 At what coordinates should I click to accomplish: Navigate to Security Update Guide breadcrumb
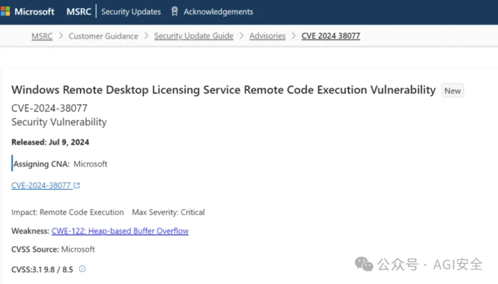click(194, 36)
